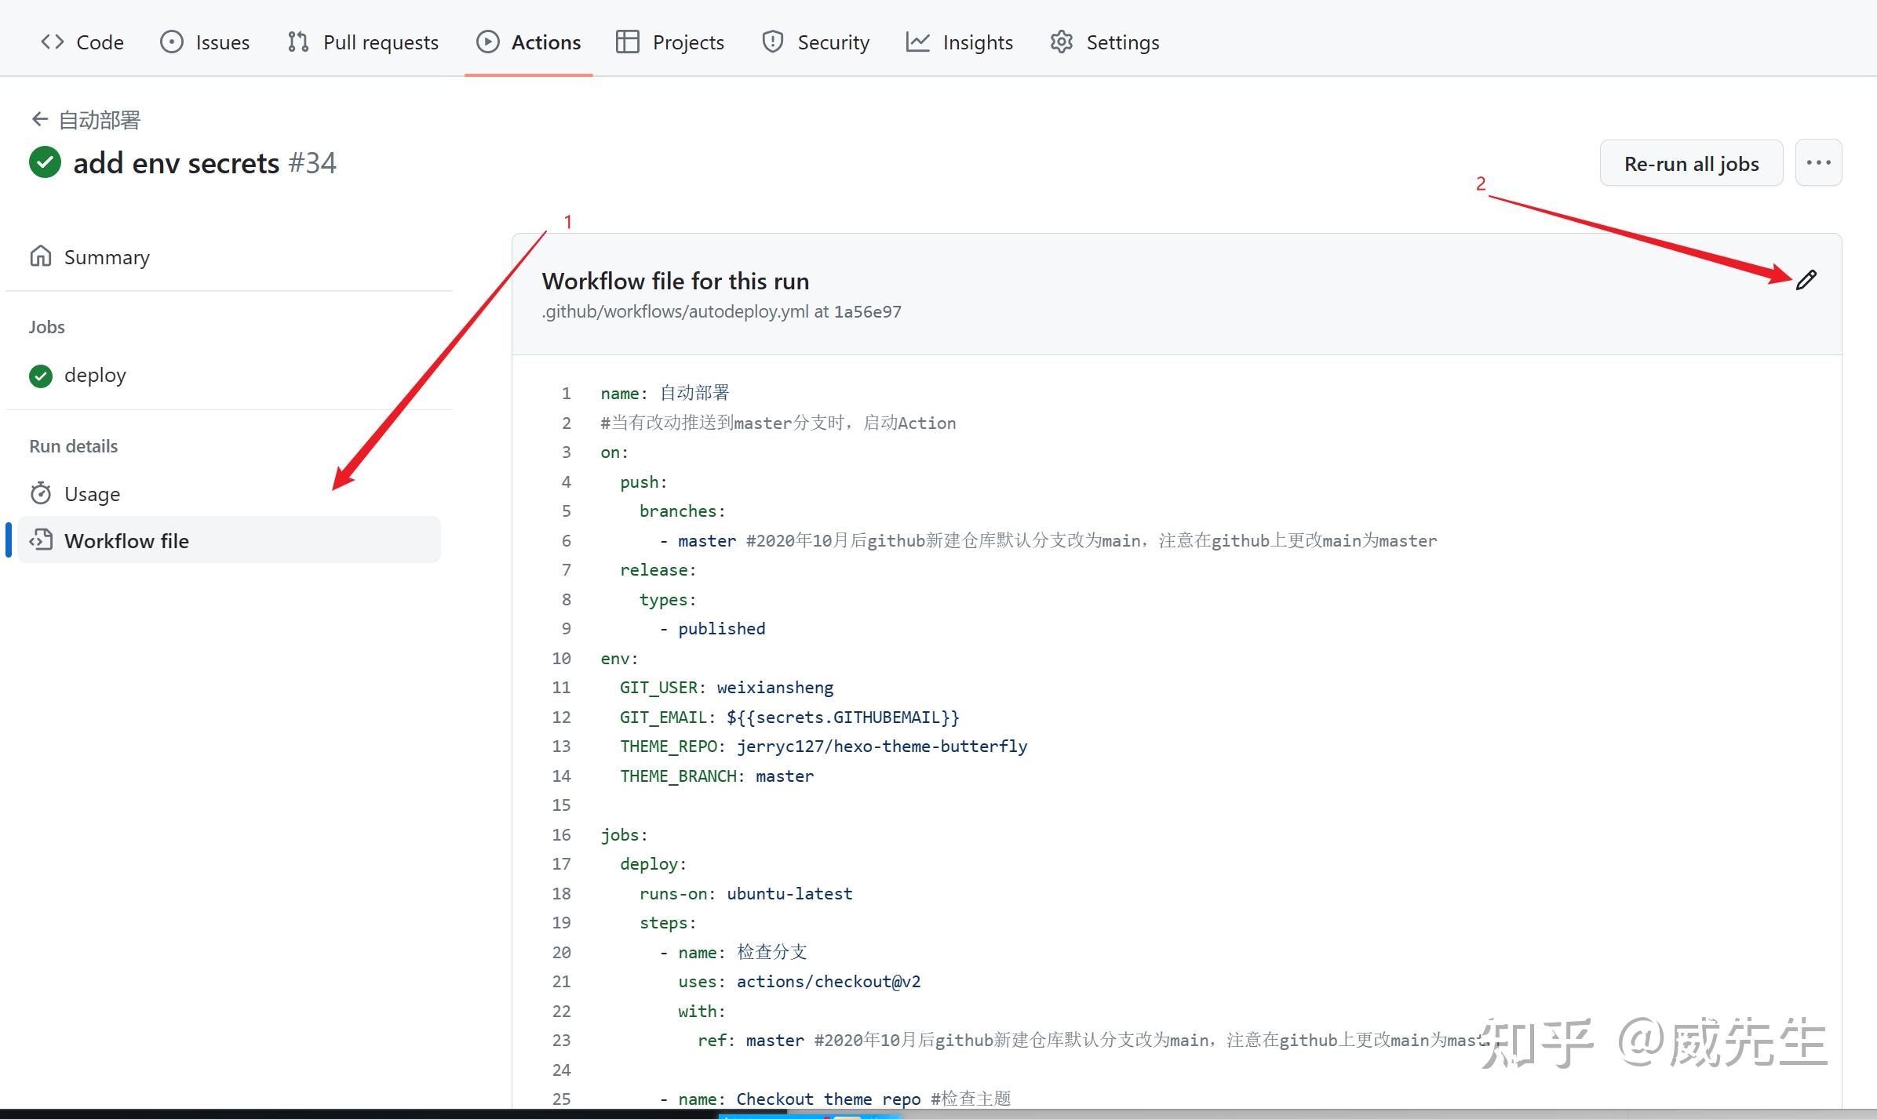This screenshot has height=1119, width=1877.
Task: Click the Projects board icon
Action: pos(628,42)
